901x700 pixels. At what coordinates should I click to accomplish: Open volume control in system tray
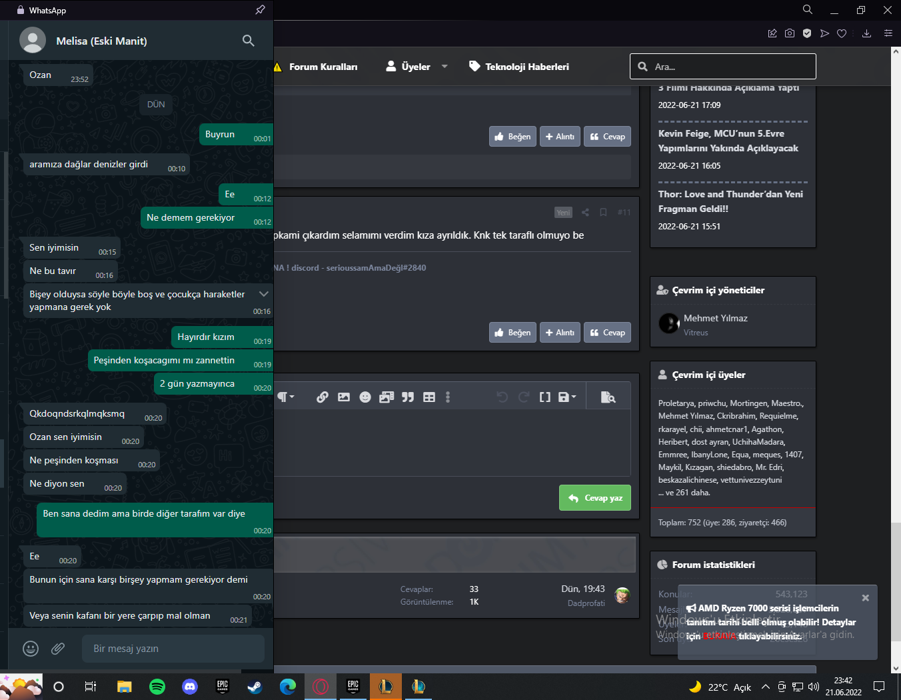(813, 687)
